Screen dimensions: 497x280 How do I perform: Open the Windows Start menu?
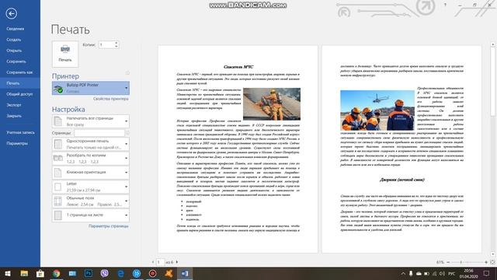click(x=8, y=273)
